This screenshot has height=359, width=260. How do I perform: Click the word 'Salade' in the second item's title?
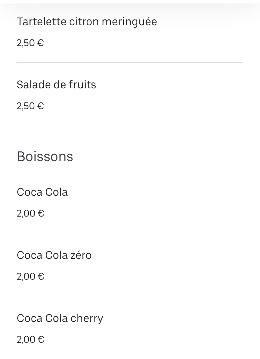click(x=34, y=85)
